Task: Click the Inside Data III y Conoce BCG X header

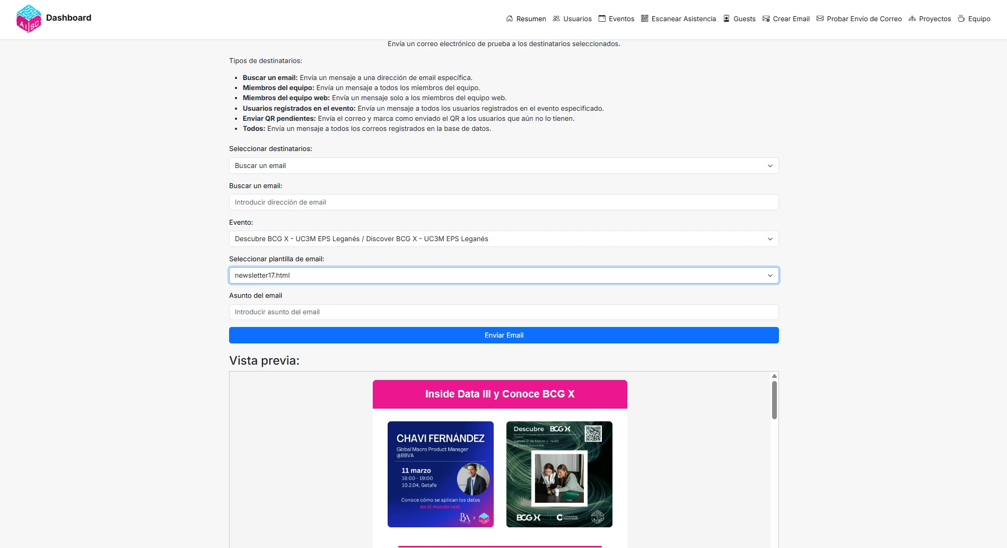Action: pos(500,394)
